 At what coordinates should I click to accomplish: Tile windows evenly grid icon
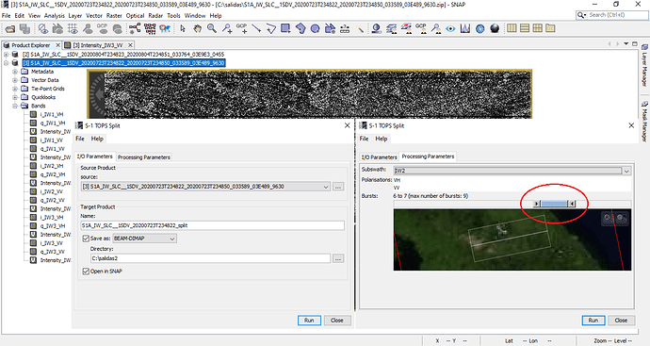(538, 28)
